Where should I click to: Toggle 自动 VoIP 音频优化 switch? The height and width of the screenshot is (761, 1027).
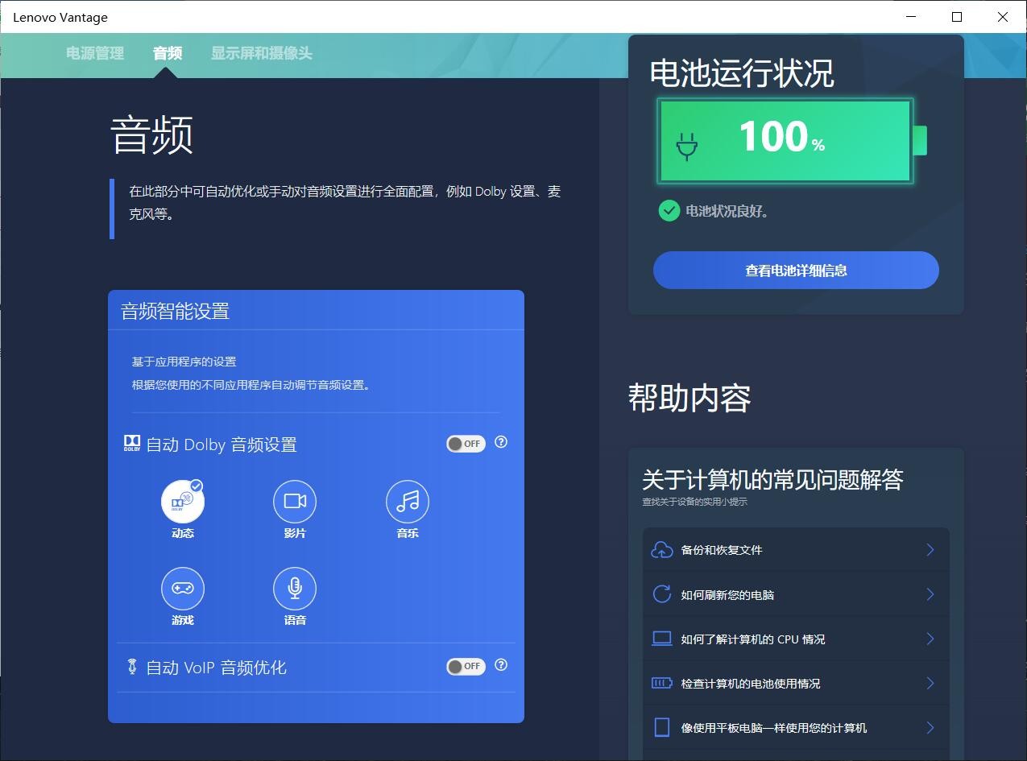pos(466,667)
